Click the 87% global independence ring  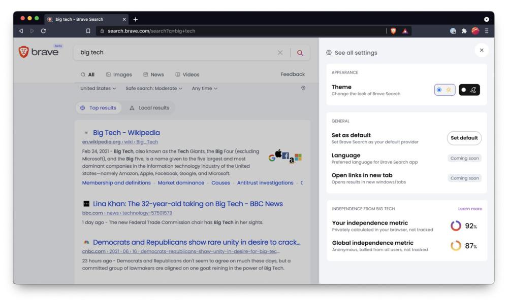[x=456, y=246]
